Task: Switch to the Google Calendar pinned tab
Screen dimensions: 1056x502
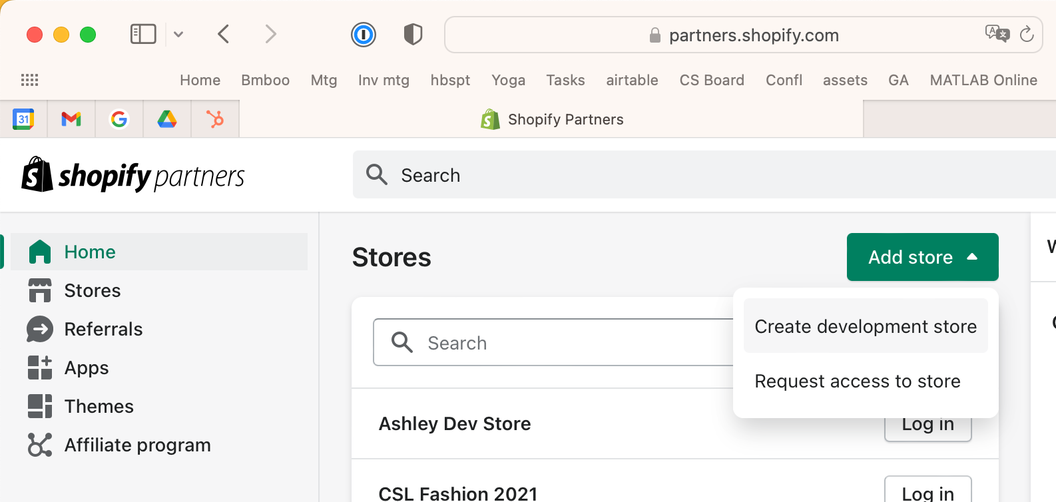Action: click(x=23, y=119)
